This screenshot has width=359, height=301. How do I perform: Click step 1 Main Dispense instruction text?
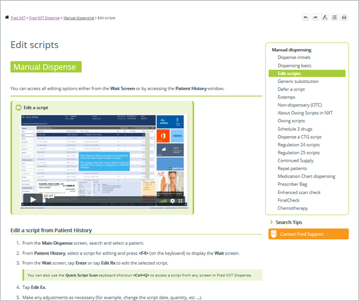point(83,243)
